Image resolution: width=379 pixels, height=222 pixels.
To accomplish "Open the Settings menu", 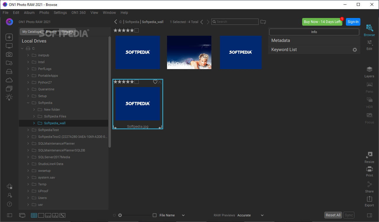I will [60, 13].
